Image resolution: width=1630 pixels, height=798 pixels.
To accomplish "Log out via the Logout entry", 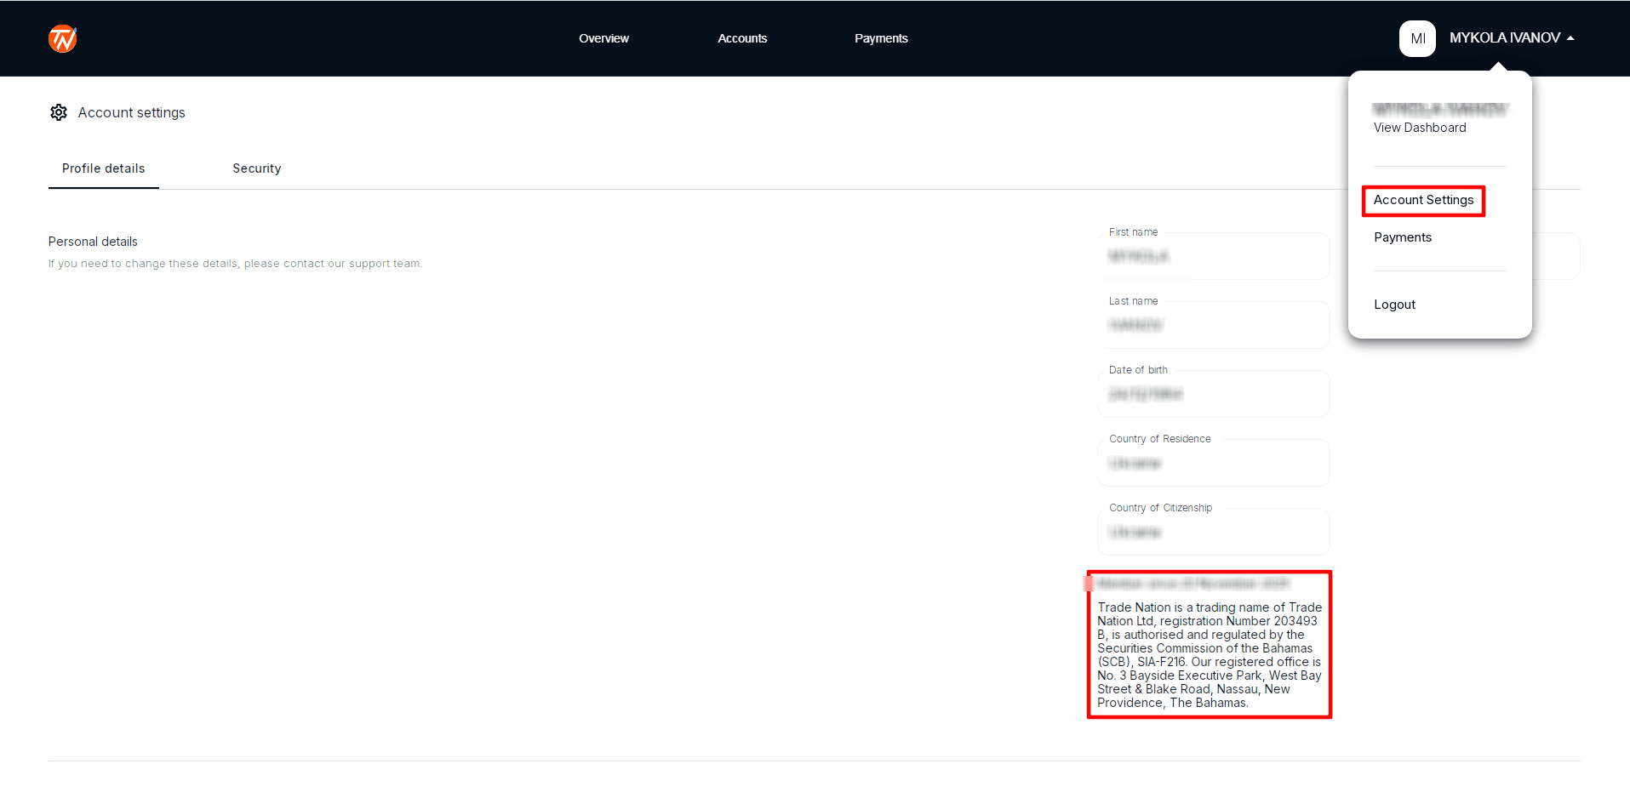I will (x=1394, y=305).
